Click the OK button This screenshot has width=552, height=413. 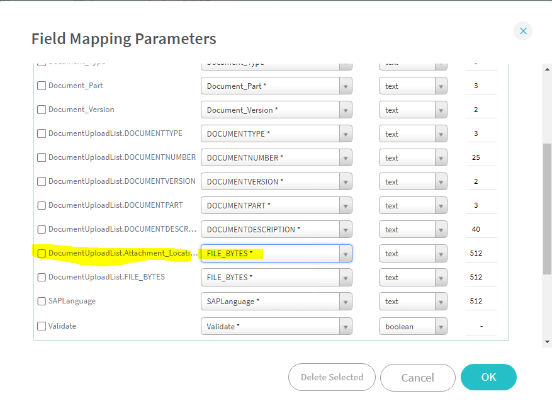tap(488, 377)
